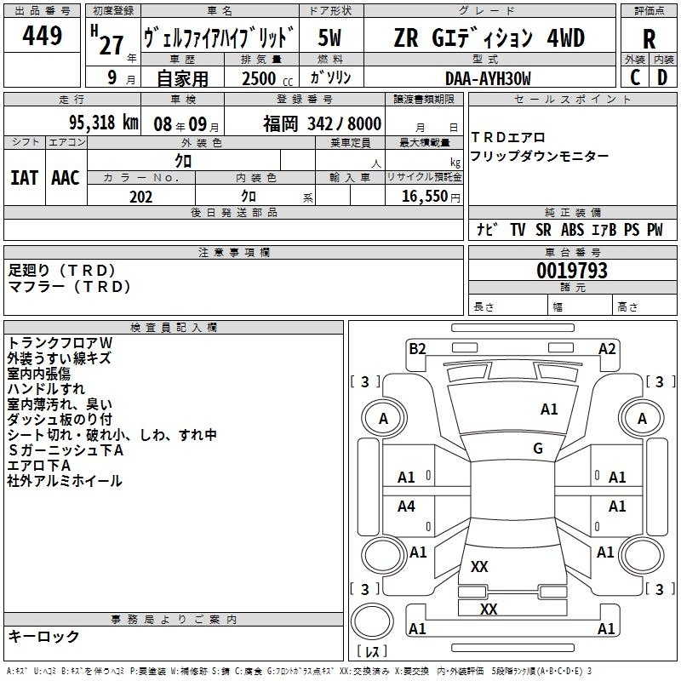This screenshot has width=681, height=681.
Task: Click the B2 damage mark on diagram
Action: pos(417,348)
